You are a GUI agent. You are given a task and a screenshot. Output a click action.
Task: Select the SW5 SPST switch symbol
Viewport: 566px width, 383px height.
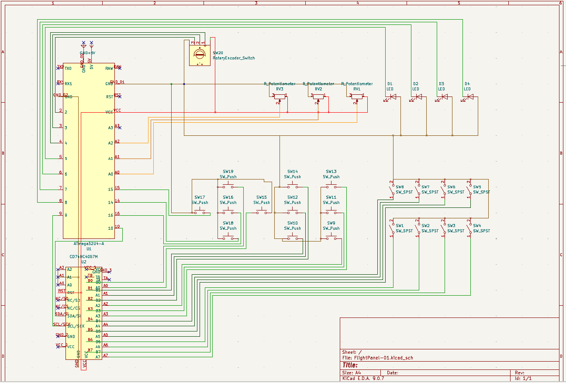point(469,190)
